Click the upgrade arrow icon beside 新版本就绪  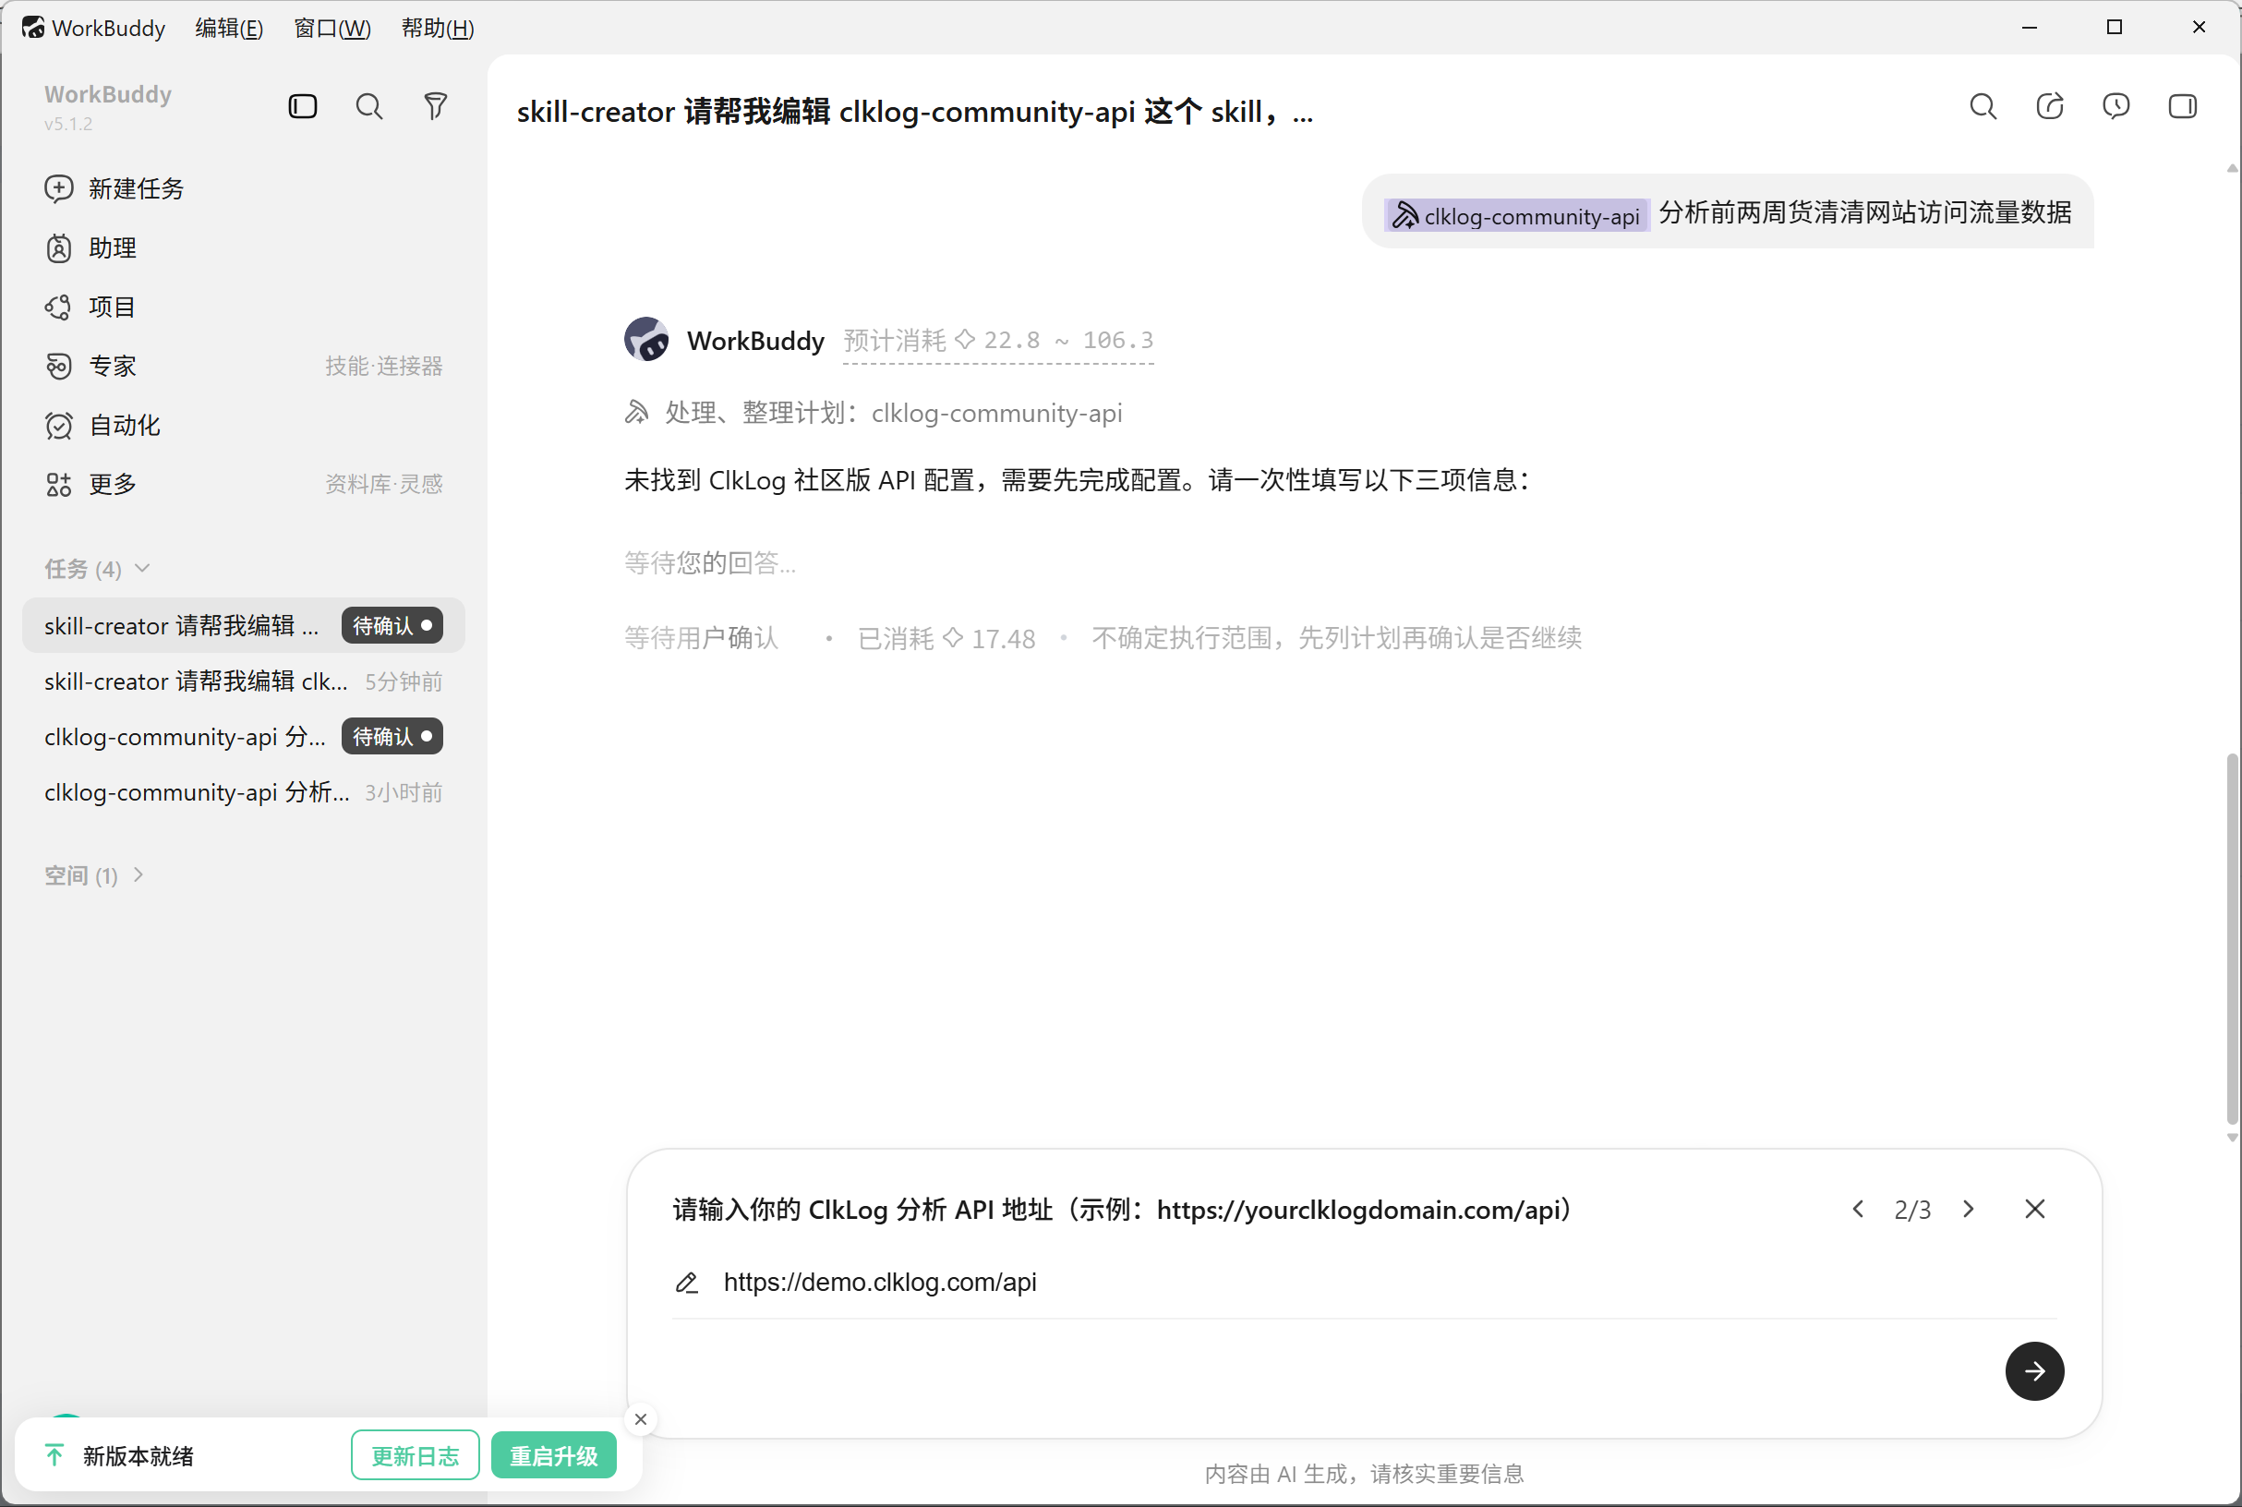(54, 1455)
